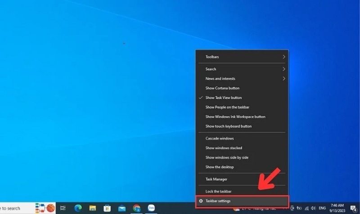Select Cascade windows menu entry
Screen dimensions: 360x214
[220, 138]
